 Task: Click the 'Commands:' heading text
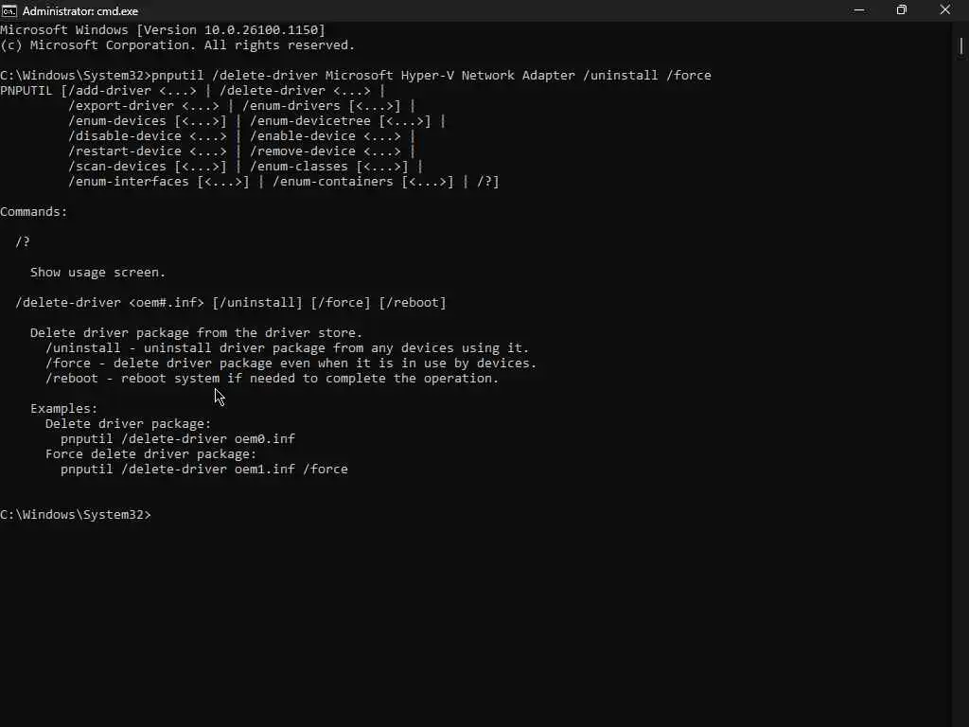[x=33, y=211]
